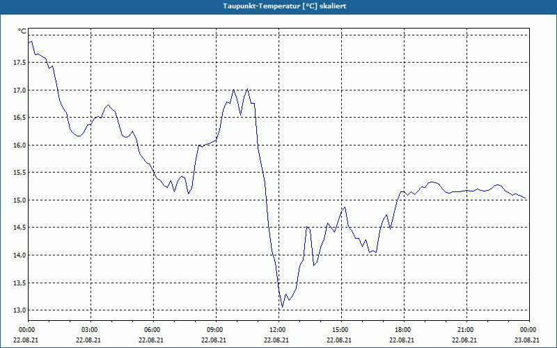The height and width of the screenshot is (348, 557).
Task: Click the 13,5 y-axis label
Action: [x=19, y=283]
